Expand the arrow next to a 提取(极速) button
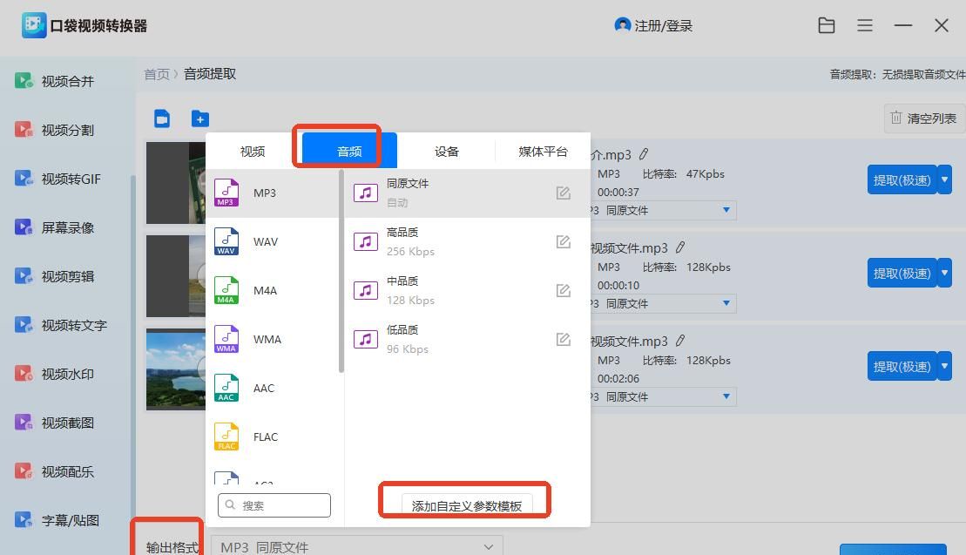 click(x=944, y=179)
